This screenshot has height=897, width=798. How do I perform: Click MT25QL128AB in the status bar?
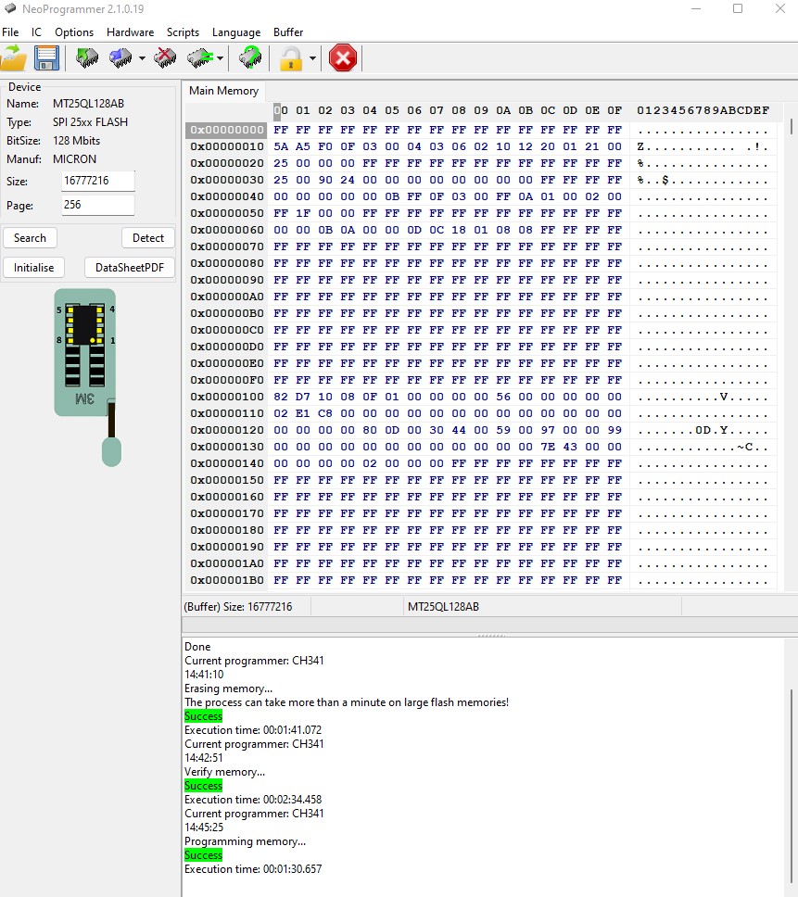click(x=443, y=606)
